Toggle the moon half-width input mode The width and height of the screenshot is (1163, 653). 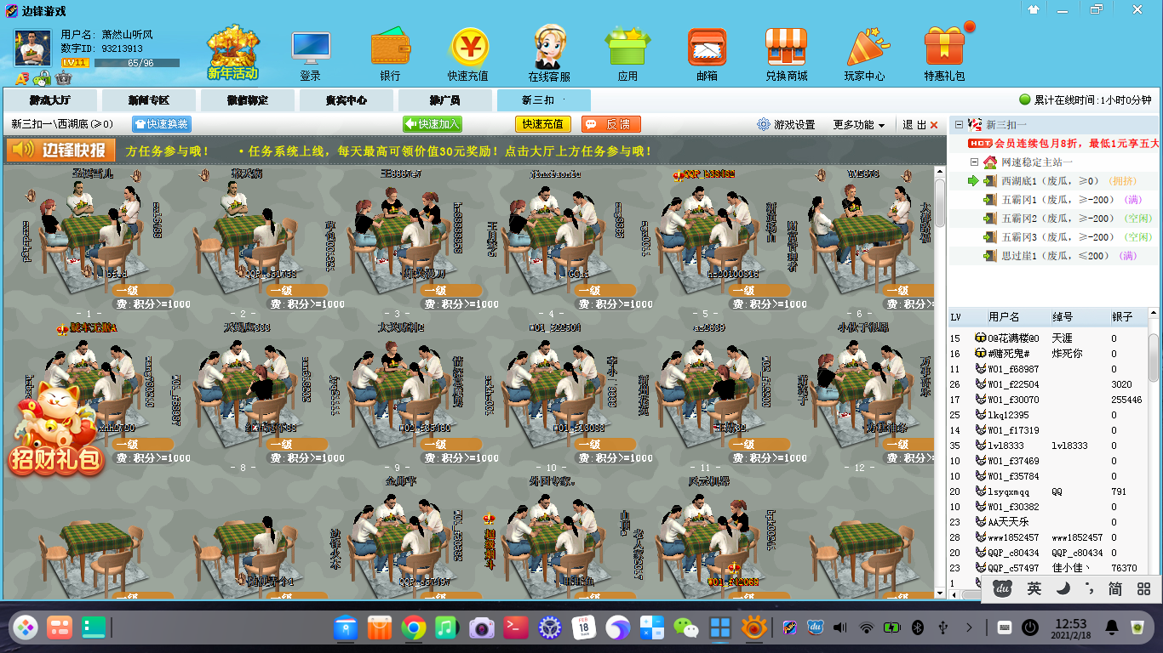click(1063, 588)
